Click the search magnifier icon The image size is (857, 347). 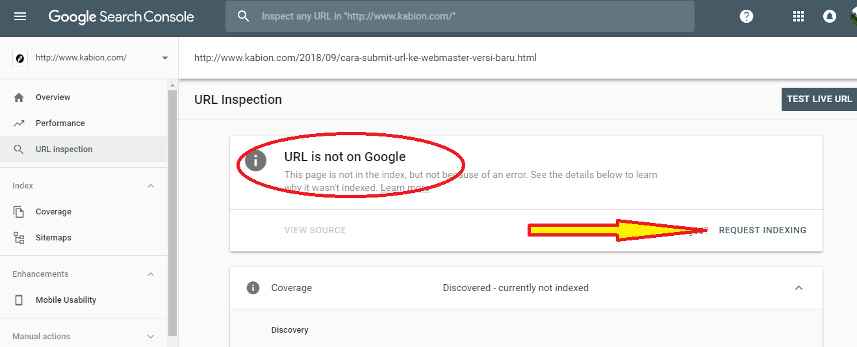244,16
